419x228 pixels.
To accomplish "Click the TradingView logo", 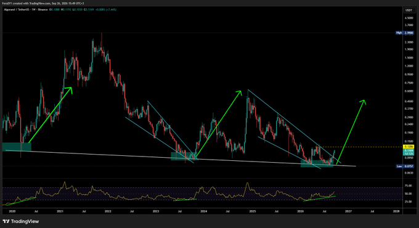I will (21, 221).
